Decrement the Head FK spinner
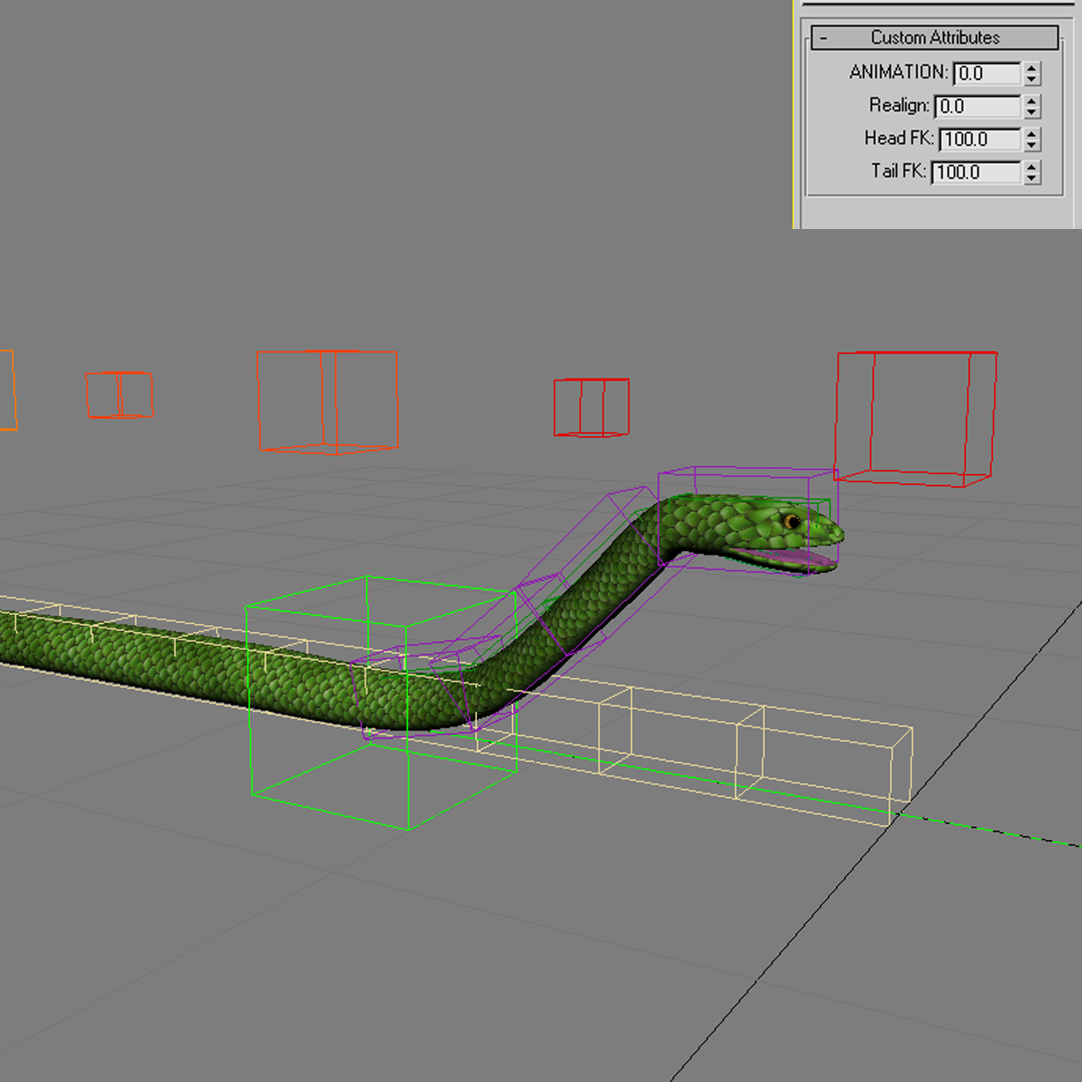 click(1032, 144)
